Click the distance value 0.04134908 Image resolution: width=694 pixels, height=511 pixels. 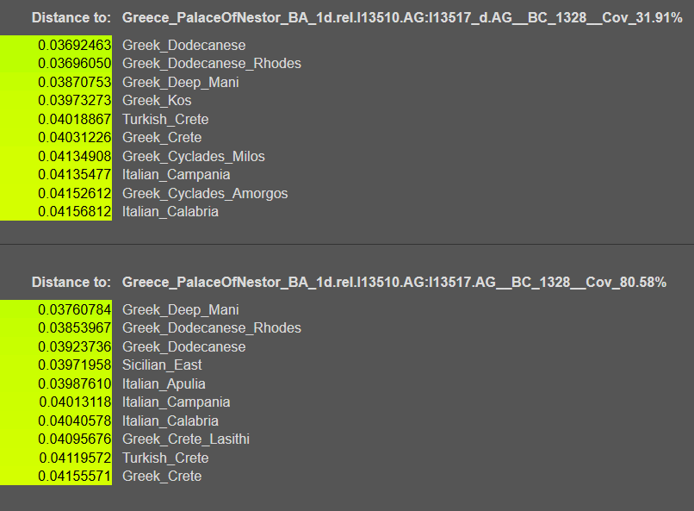pyautogui.click(x=74, y=157)
